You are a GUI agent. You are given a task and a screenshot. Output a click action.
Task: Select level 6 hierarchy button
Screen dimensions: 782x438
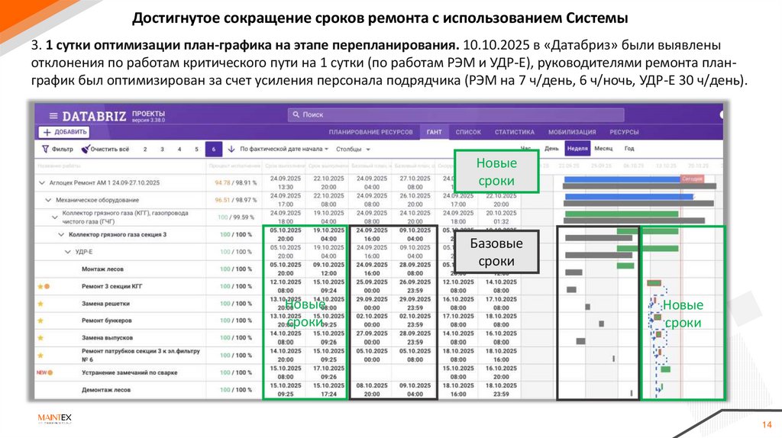(214, 149)
